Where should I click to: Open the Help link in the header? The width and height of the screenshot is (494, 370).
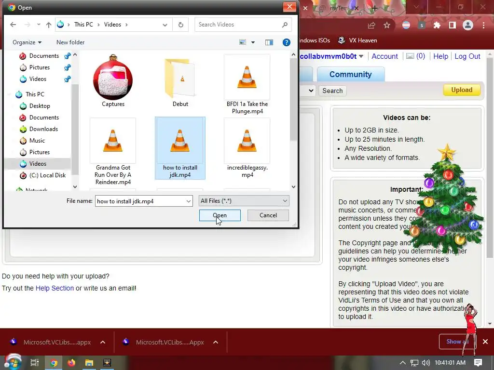440,56
